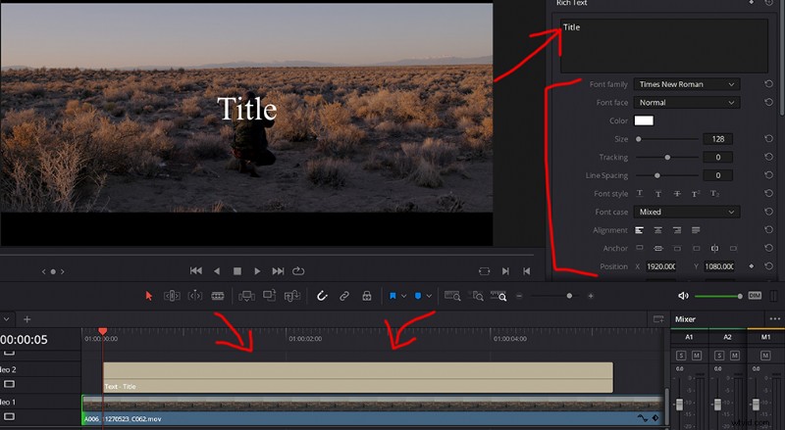785x430 pixels.
Task: Solo audio track A1 in Mixer
Action: [681, 356]
